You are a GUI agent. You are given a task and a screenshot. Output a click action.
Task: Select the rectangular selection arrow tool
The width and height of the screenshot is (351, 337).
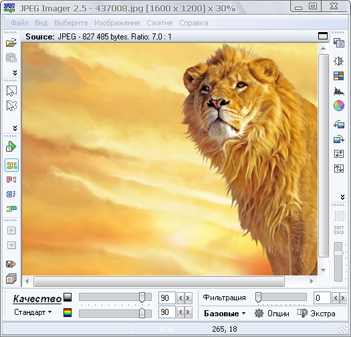tap(11, 91)
